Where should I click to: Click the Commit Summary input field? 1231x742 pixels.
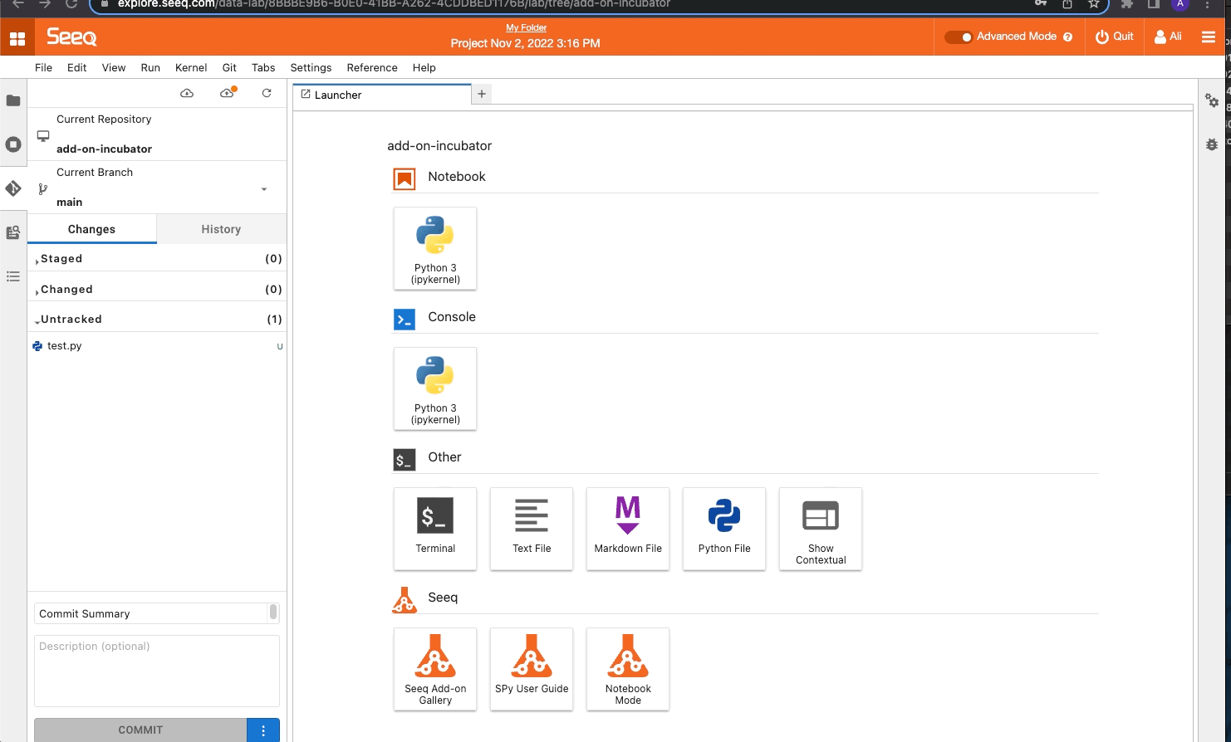click(151, 614)
